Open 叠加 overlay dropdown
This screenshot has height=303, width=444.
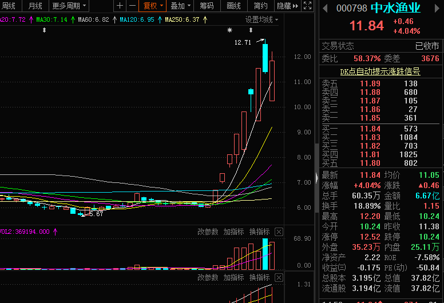point(180,6)
